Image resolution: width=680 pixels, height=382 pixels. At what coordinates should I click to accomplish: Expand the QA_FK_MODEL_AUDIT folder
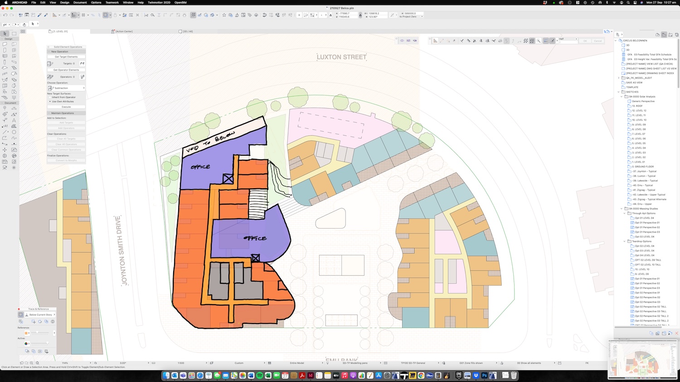[619, 78]
